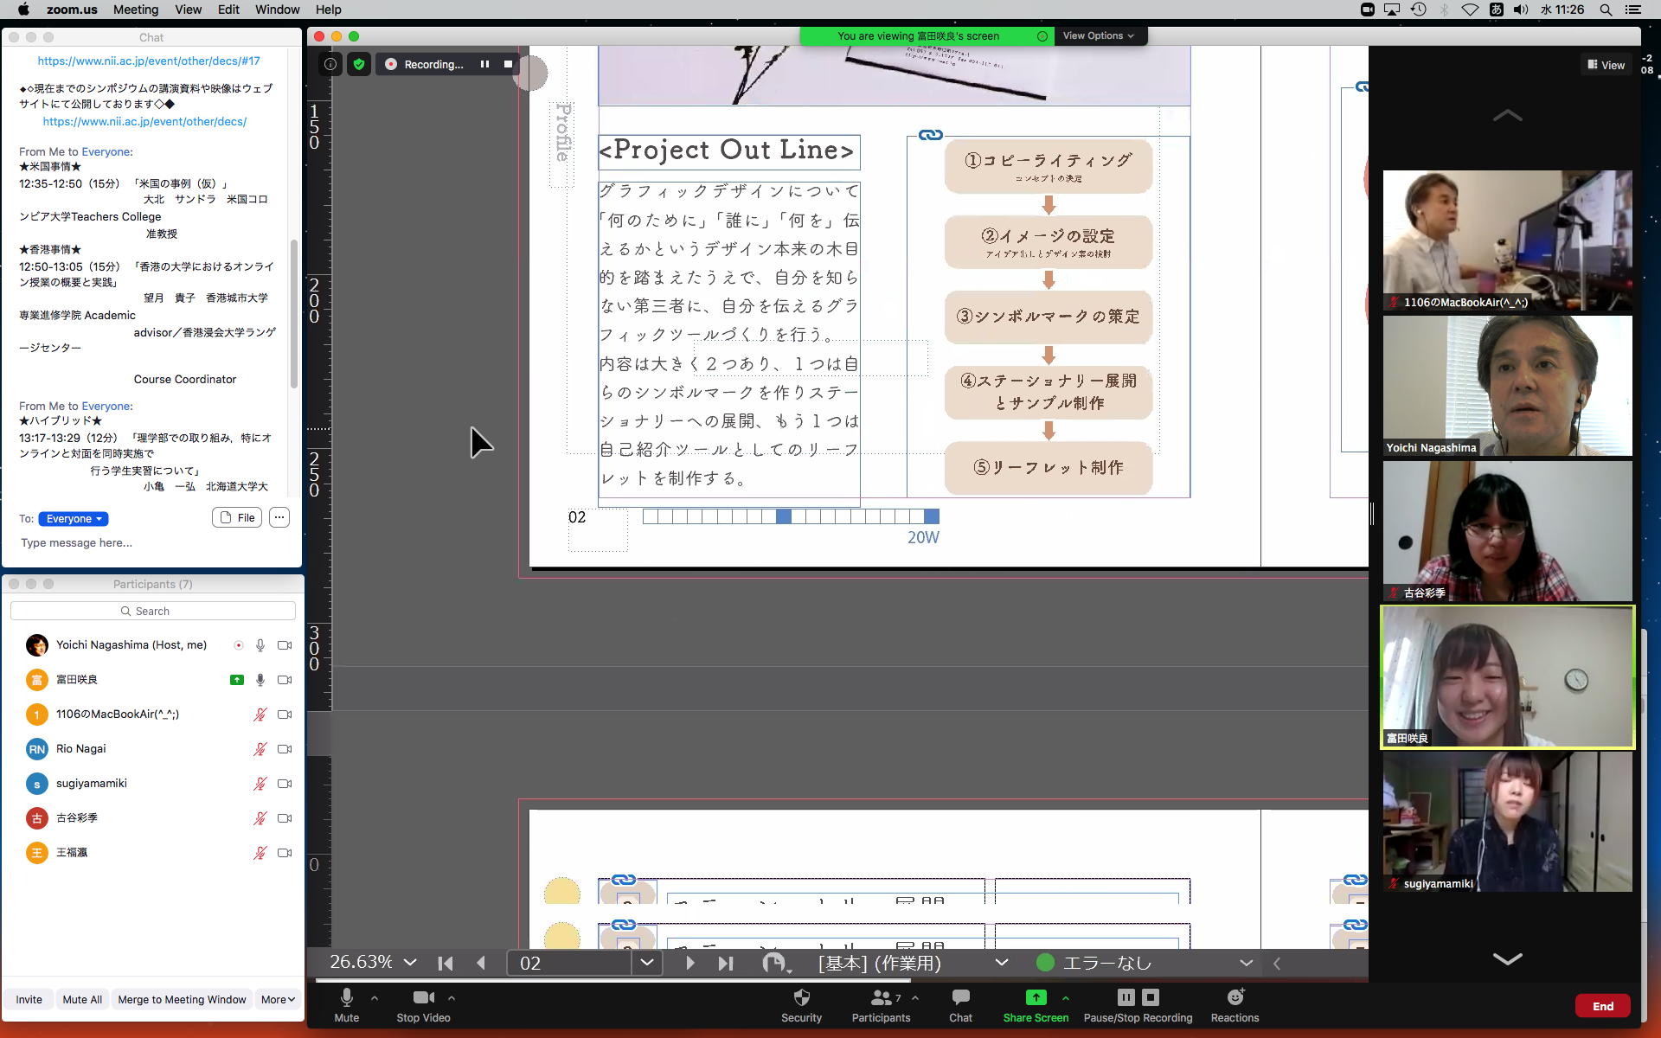Click the Security shield icon

pyautogui.click(x=801, y=997)
